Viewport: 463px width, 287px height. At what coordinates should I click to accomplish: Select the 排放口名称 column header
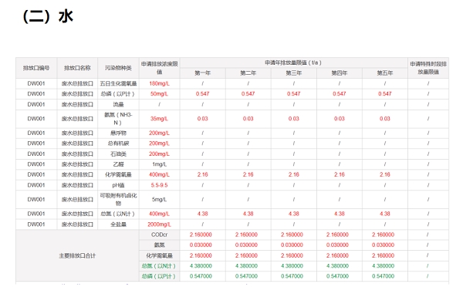click(77, 68)
